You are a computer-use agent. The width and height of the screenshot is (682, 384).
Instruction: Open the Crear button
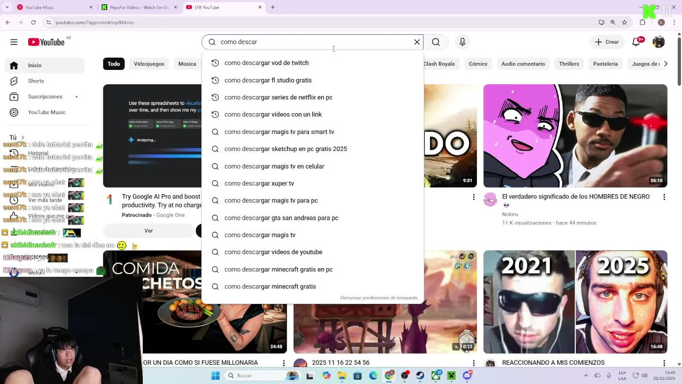[607, 42]
